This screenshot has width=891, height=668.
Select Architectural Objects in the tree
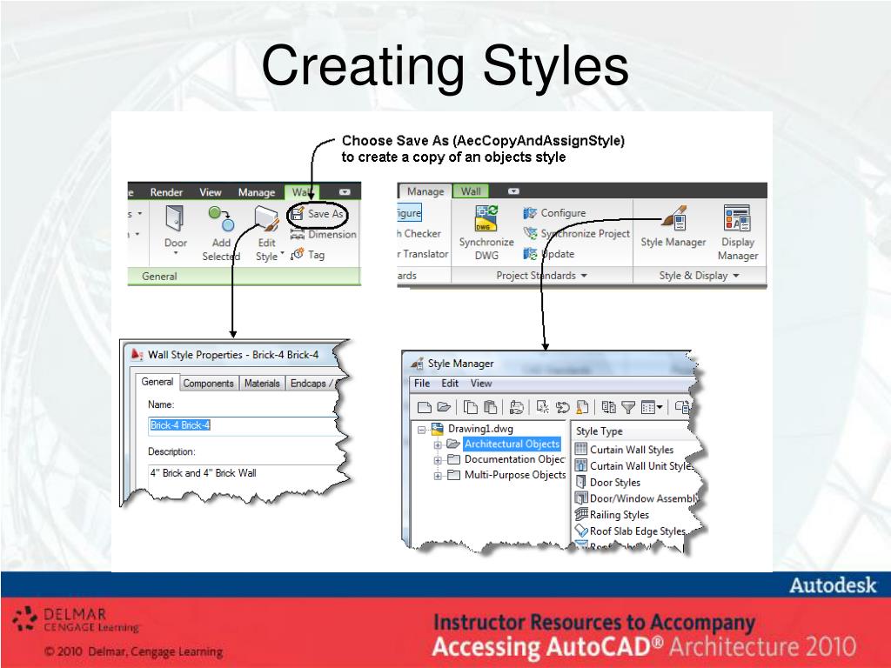[512, 444]
